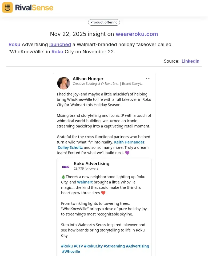Open the post's three-dot options menu
This screenshot has height=256, width=208.
click(x=148, y=78)
